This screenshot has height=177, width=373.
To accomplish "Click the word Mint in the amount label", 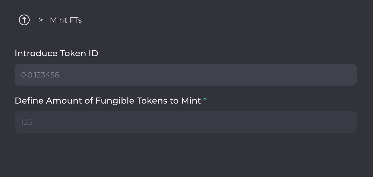I will [x=191, y=101].
